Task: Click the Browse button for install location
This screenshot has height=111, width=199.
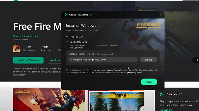Action: (148, 60)
